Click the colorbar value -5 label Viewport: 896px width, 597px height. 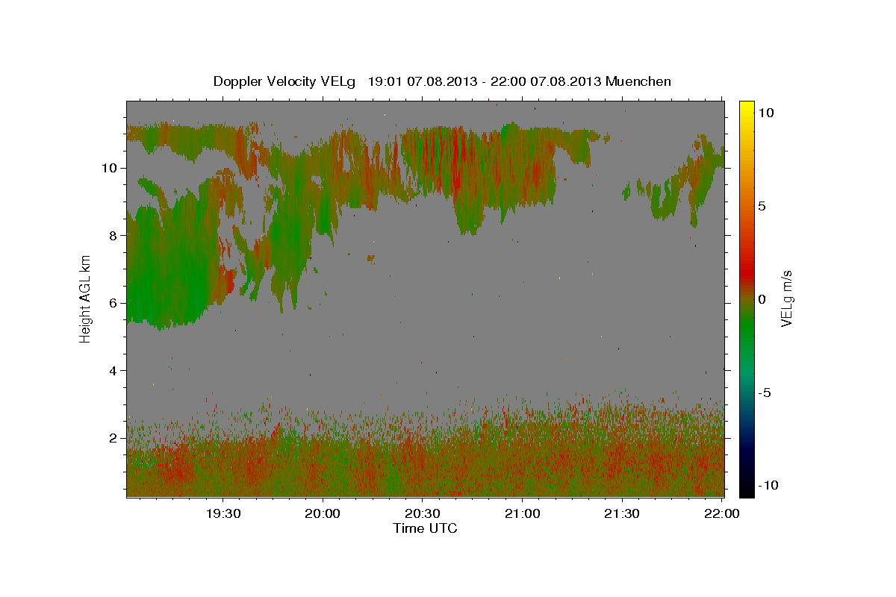point(765,393)
